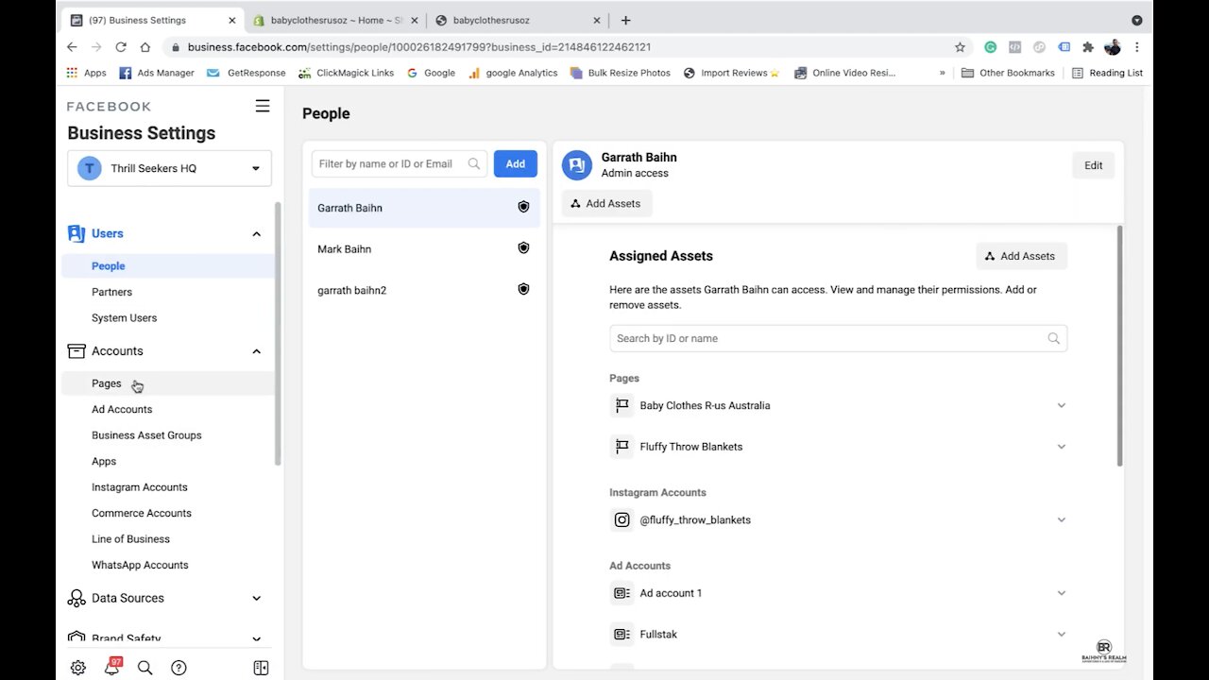This screenshot has height=680, width=1209.
Task: Collapse the Accounts section
Action: [x=256, y=351]
